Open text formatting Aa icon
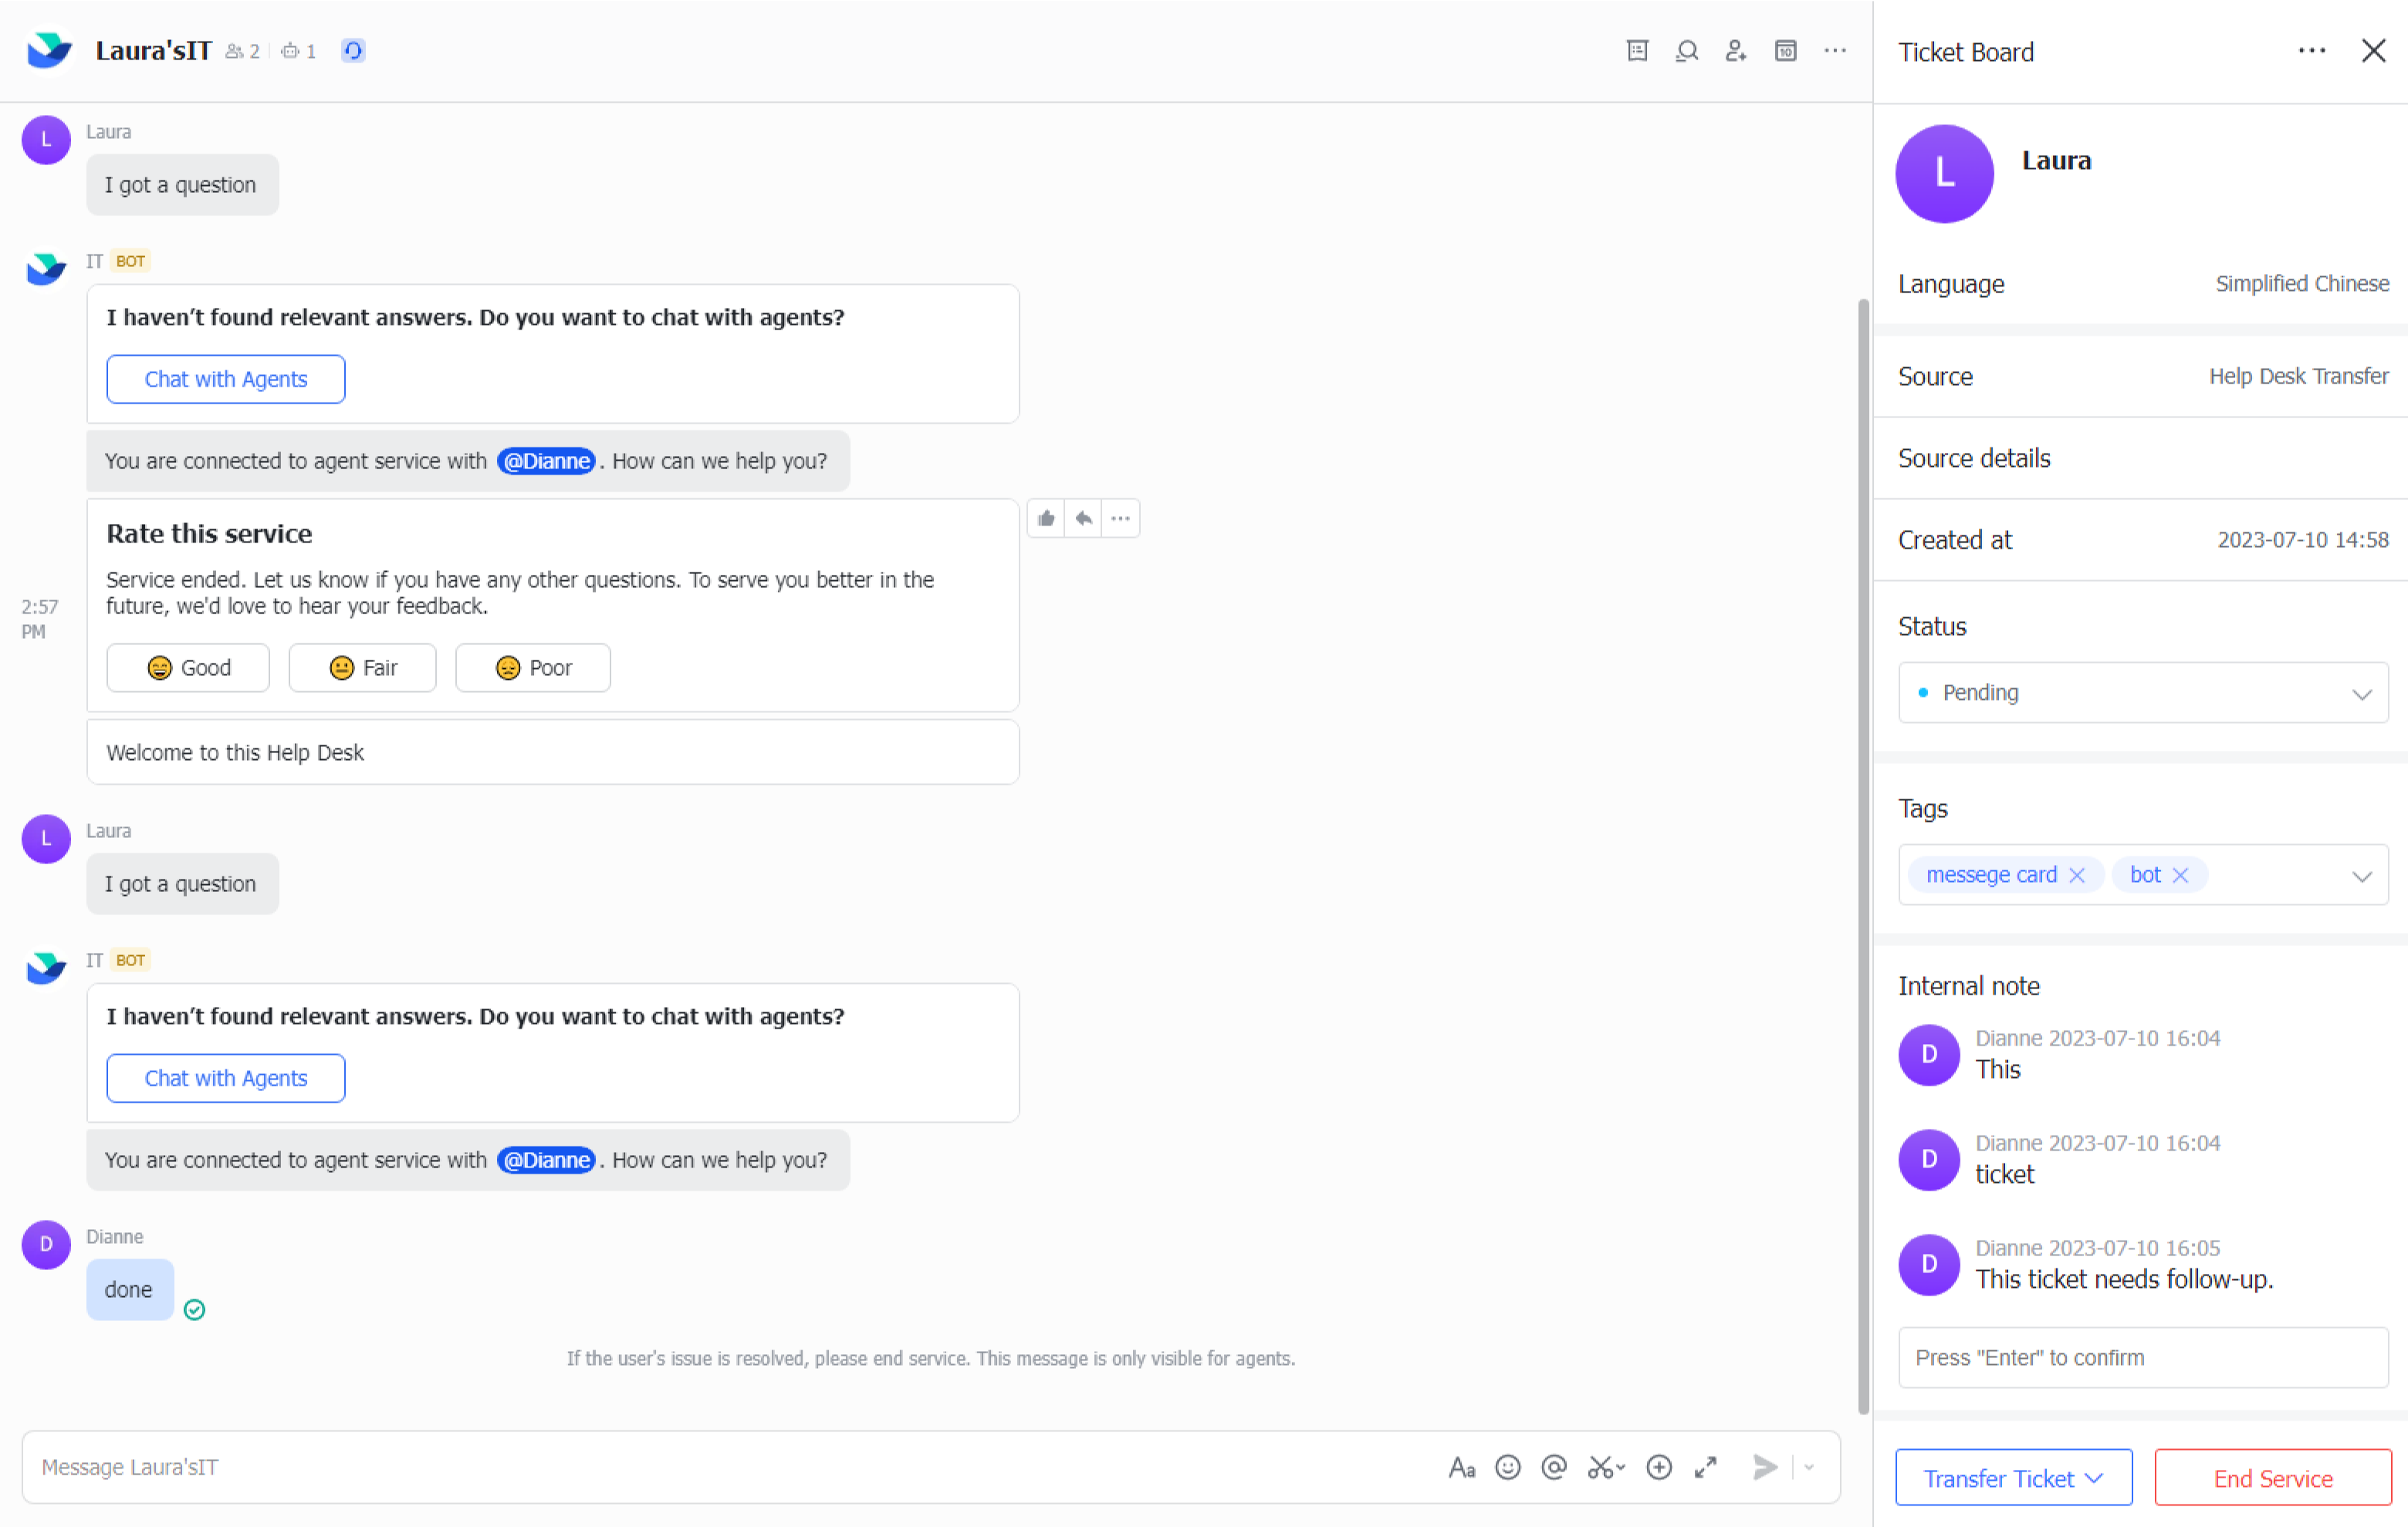The image size is (2408, 1527). pyautogui.click(x=1461, y=1466)
